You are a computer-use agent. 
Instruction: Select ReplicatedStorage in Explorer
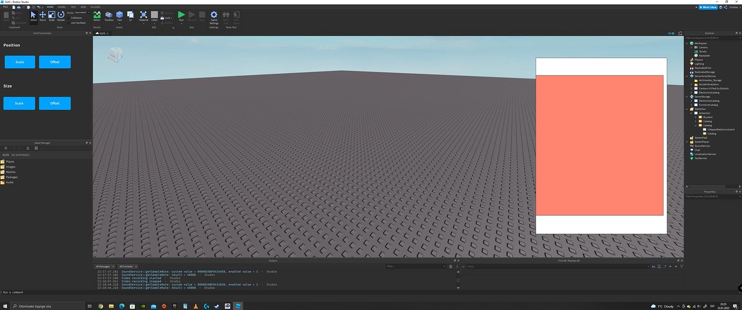(704, 72)
